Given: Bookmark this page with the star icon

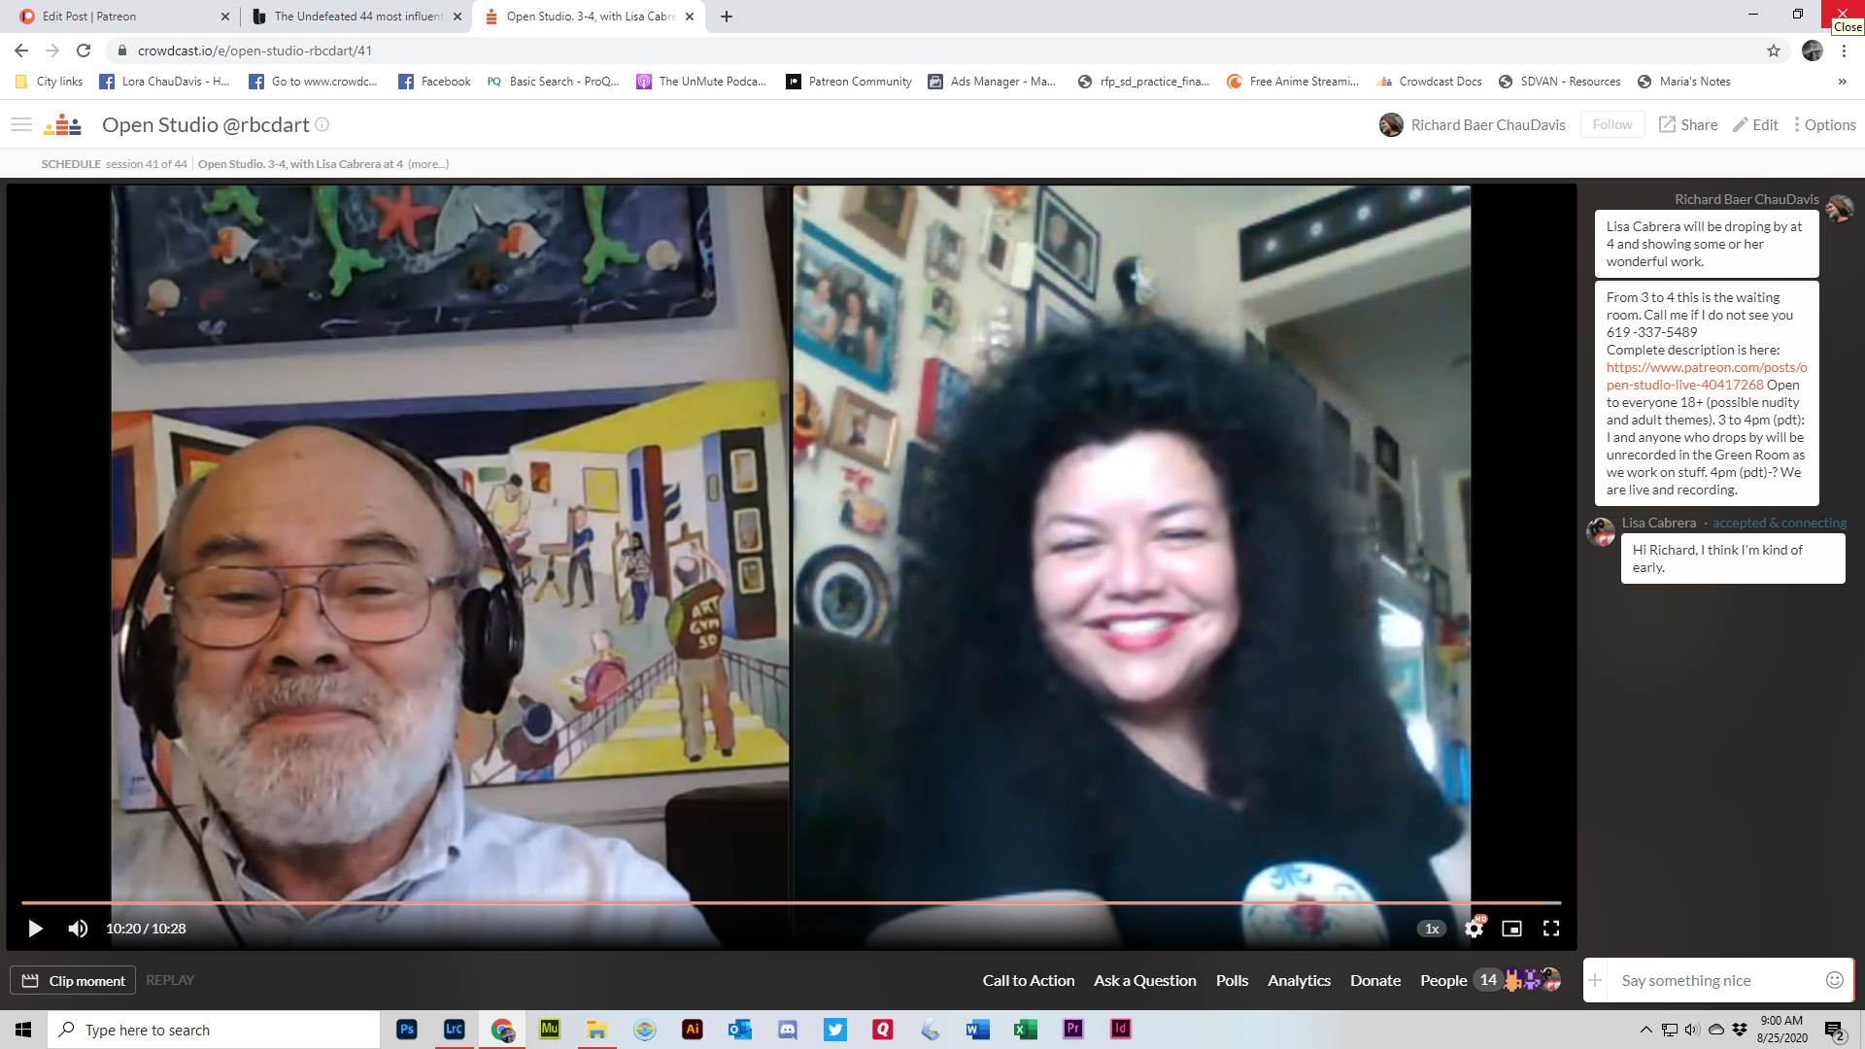Looking at the screenshot, I should click(1773, 51).
